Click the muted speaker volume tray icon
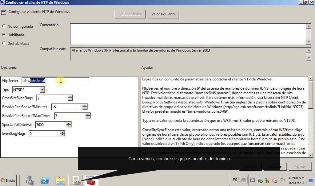Viewport: 315px width, 186px height. pyautogui.click(x=275, y=180)
